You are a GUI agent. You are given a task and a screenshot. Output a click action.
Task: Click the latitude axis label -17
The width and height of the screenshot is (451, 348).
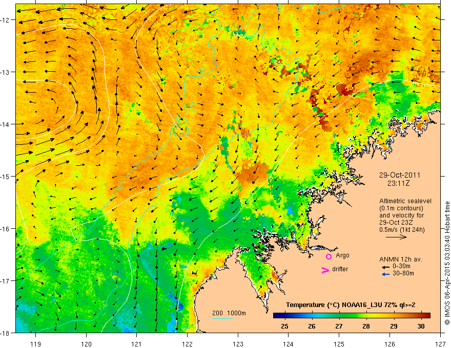point(5,280)
